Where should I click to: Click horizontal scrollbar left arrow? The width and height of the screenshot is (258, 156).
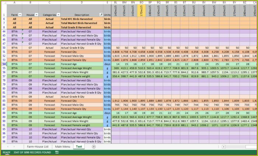(223, 147)
